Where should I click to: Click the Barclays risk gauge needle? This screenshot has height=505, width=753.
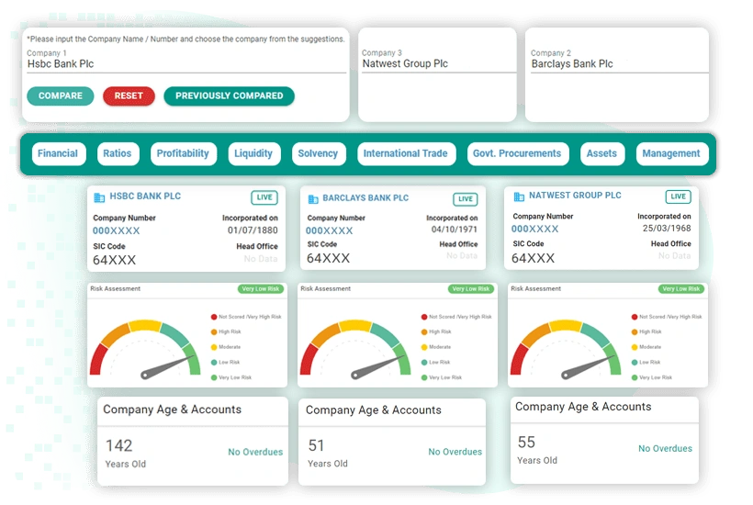pyautogui.click(x=378, y=366)
